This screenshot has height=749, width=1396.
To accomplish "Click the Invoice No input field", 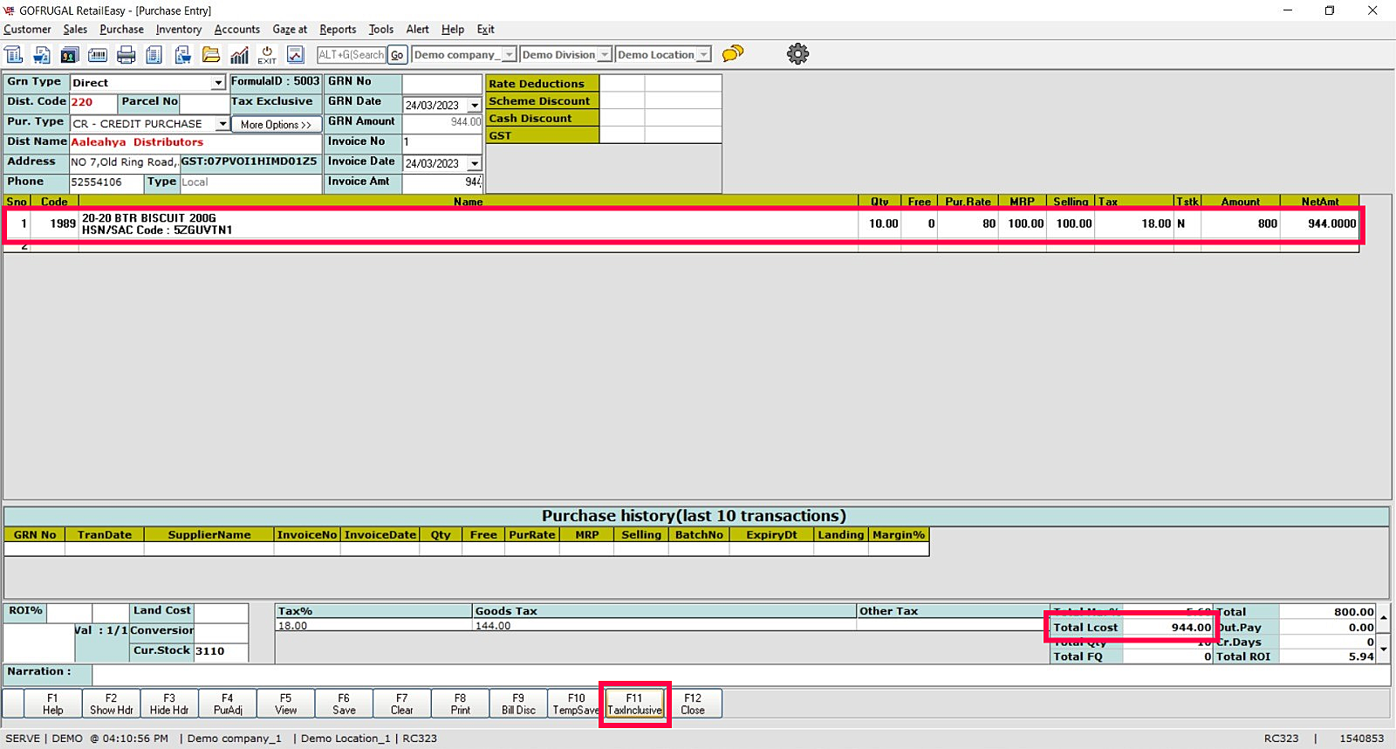I will (x=442, y=142).
